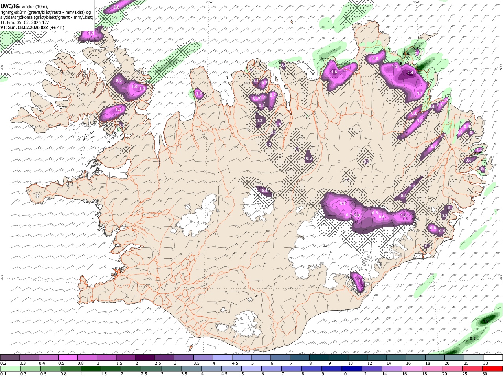Click the '(+62 h)' forecast offset
Image resolution: width=503 pixels, height=377 pixels.
(x=57, y=27)
